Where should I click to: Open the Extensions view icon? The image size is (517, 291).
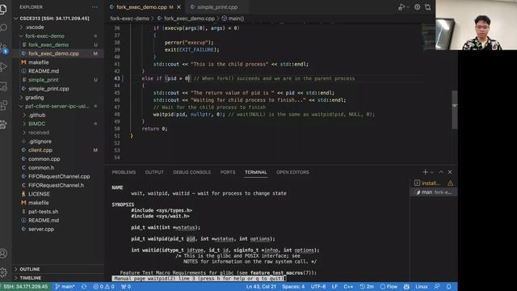click(3, 105)
